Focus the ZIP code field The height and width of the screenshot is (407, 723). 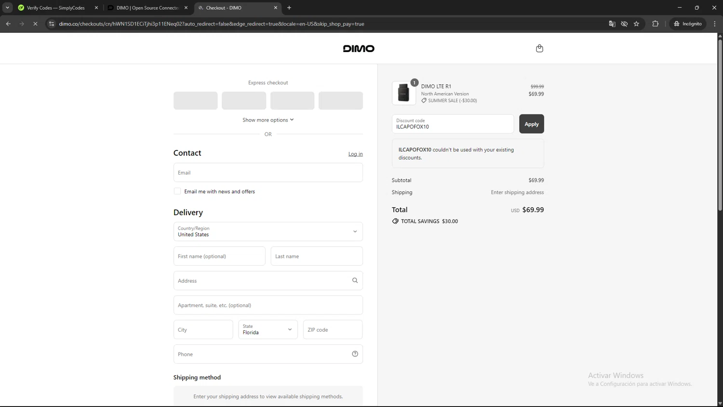[333, 330]
